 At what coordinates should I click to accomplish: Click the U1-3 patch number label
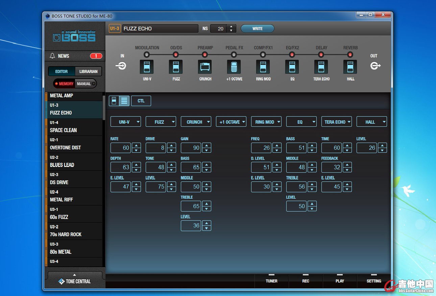coord(115,29)
